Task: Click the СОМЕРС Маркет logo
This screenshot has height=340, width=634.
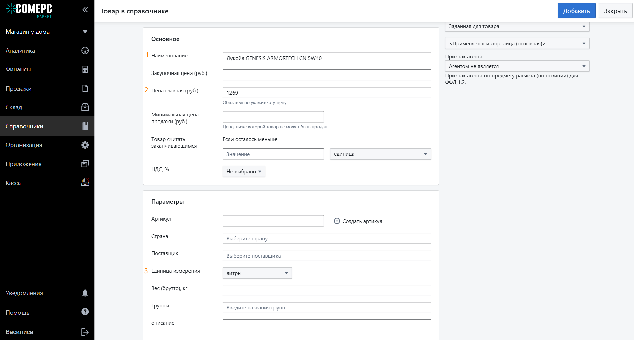Action: pyautogui.click(x=29, y=10)
